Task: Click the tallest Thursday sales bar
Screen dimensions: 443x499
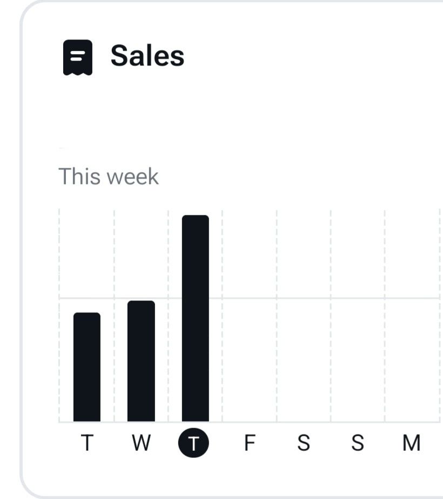Action: click(x=196, y=318)
